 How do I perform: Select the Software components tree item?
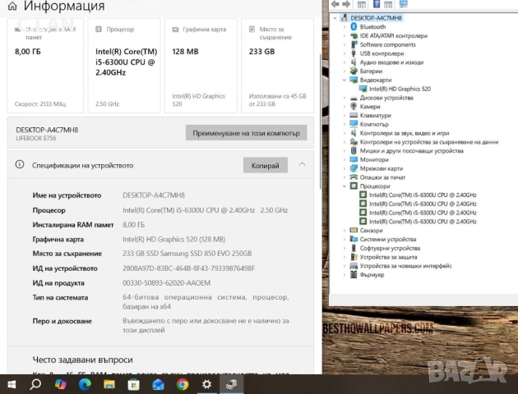coord(388,44)
